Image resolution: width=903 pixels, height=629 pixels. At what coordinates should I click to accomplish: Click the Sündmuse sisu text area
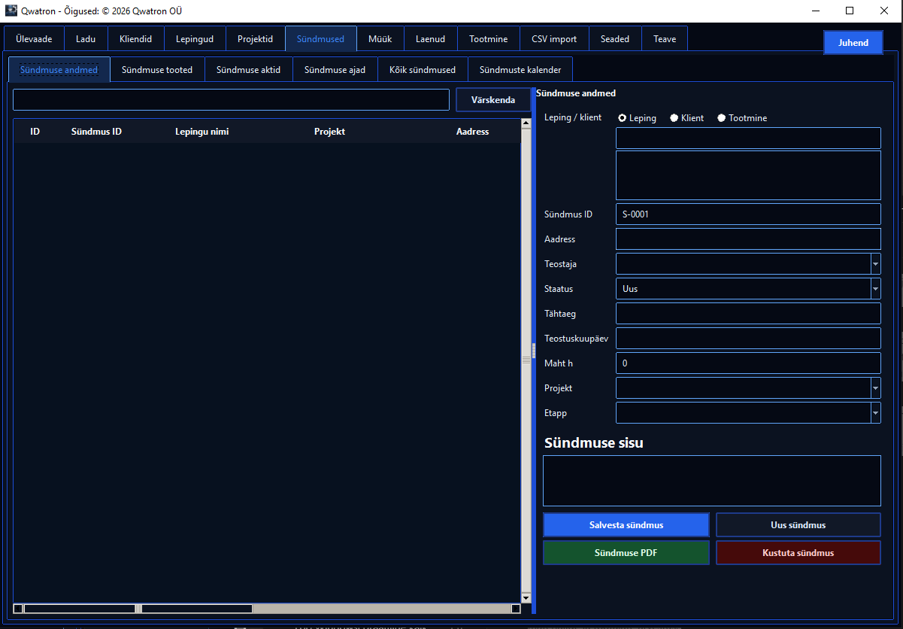[x=712, y=481]
